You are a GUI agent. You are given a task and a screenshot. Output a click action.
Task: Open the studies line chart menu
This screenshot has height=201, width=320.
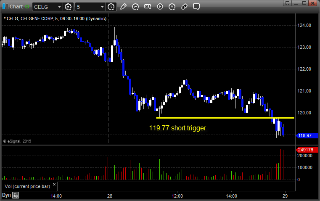(135, 7)
